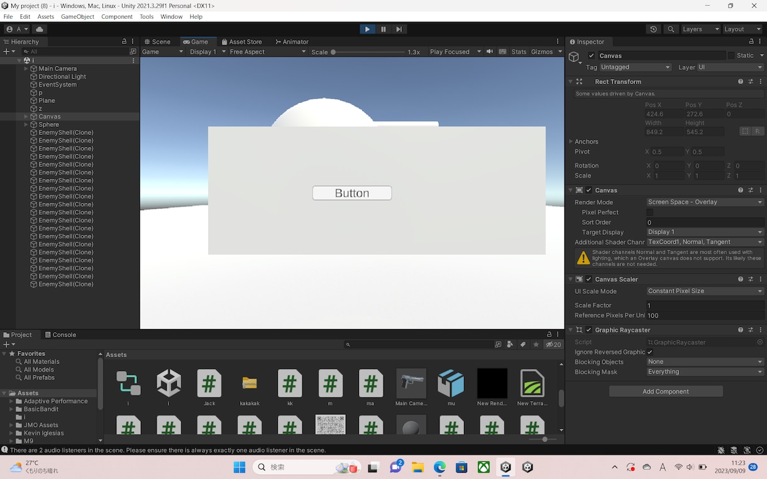Viewport: 767px width, 479px height.
Task: Toggle Rect Transform blueprint mode icon
Action: click(x=745, y=131)
